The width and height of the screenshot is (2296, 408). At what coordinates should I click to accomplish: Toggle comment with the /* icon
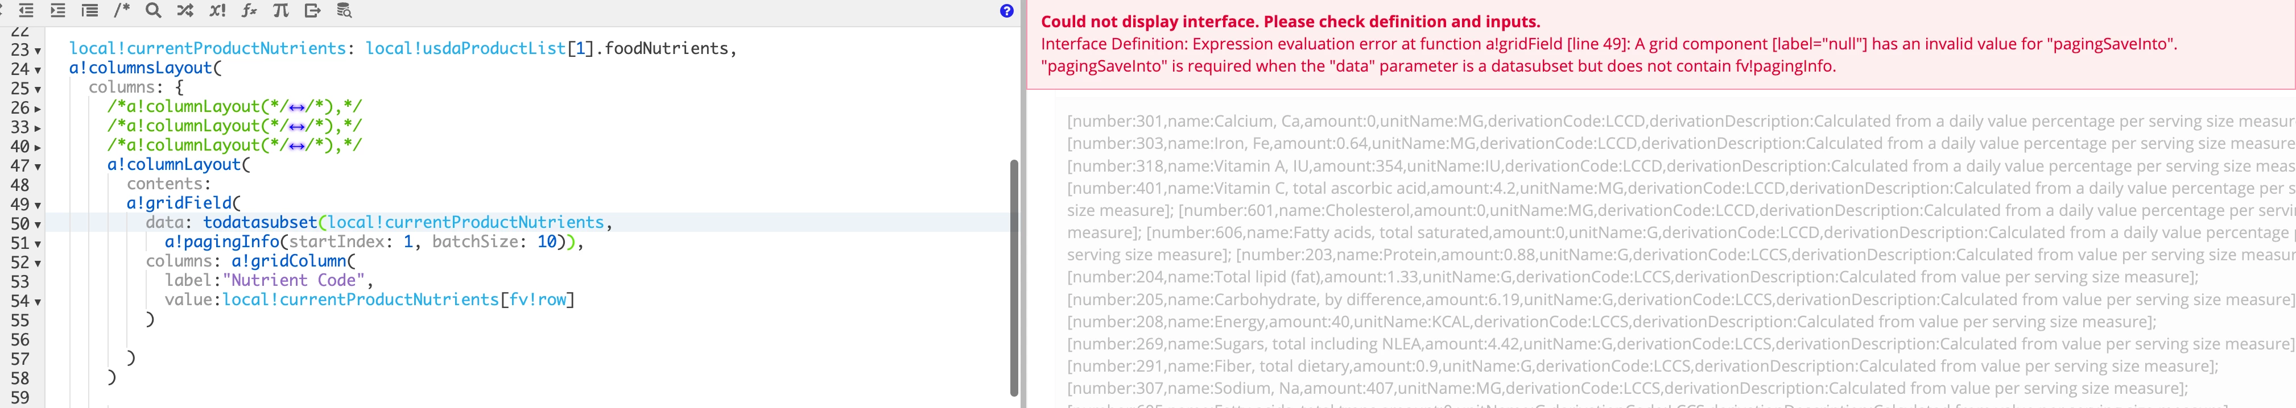[122, 11]
